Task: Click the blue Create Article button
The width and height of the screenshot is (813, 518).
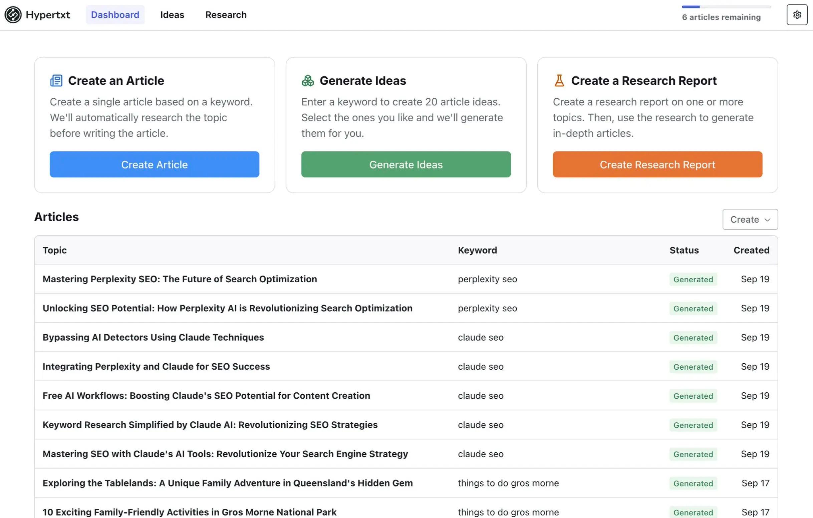Action: point(155,164)
